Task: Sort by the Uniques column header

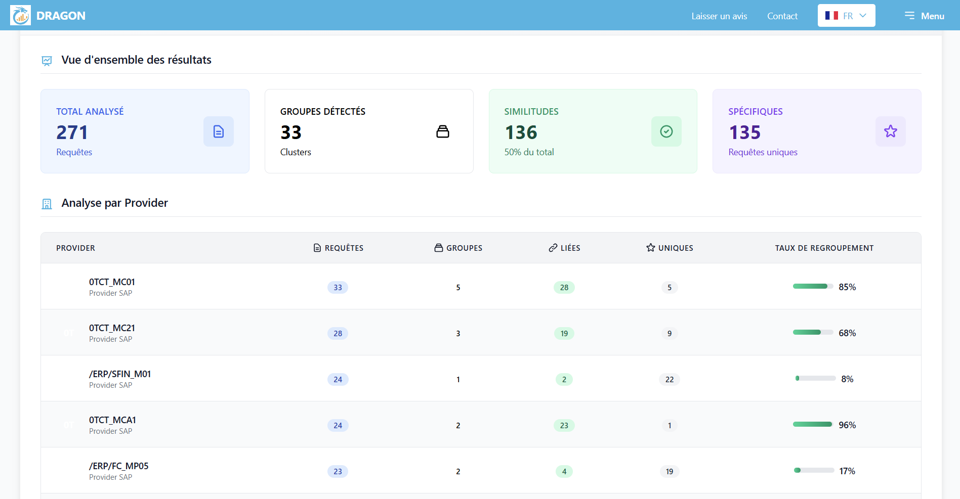Action: coord(670,248)
